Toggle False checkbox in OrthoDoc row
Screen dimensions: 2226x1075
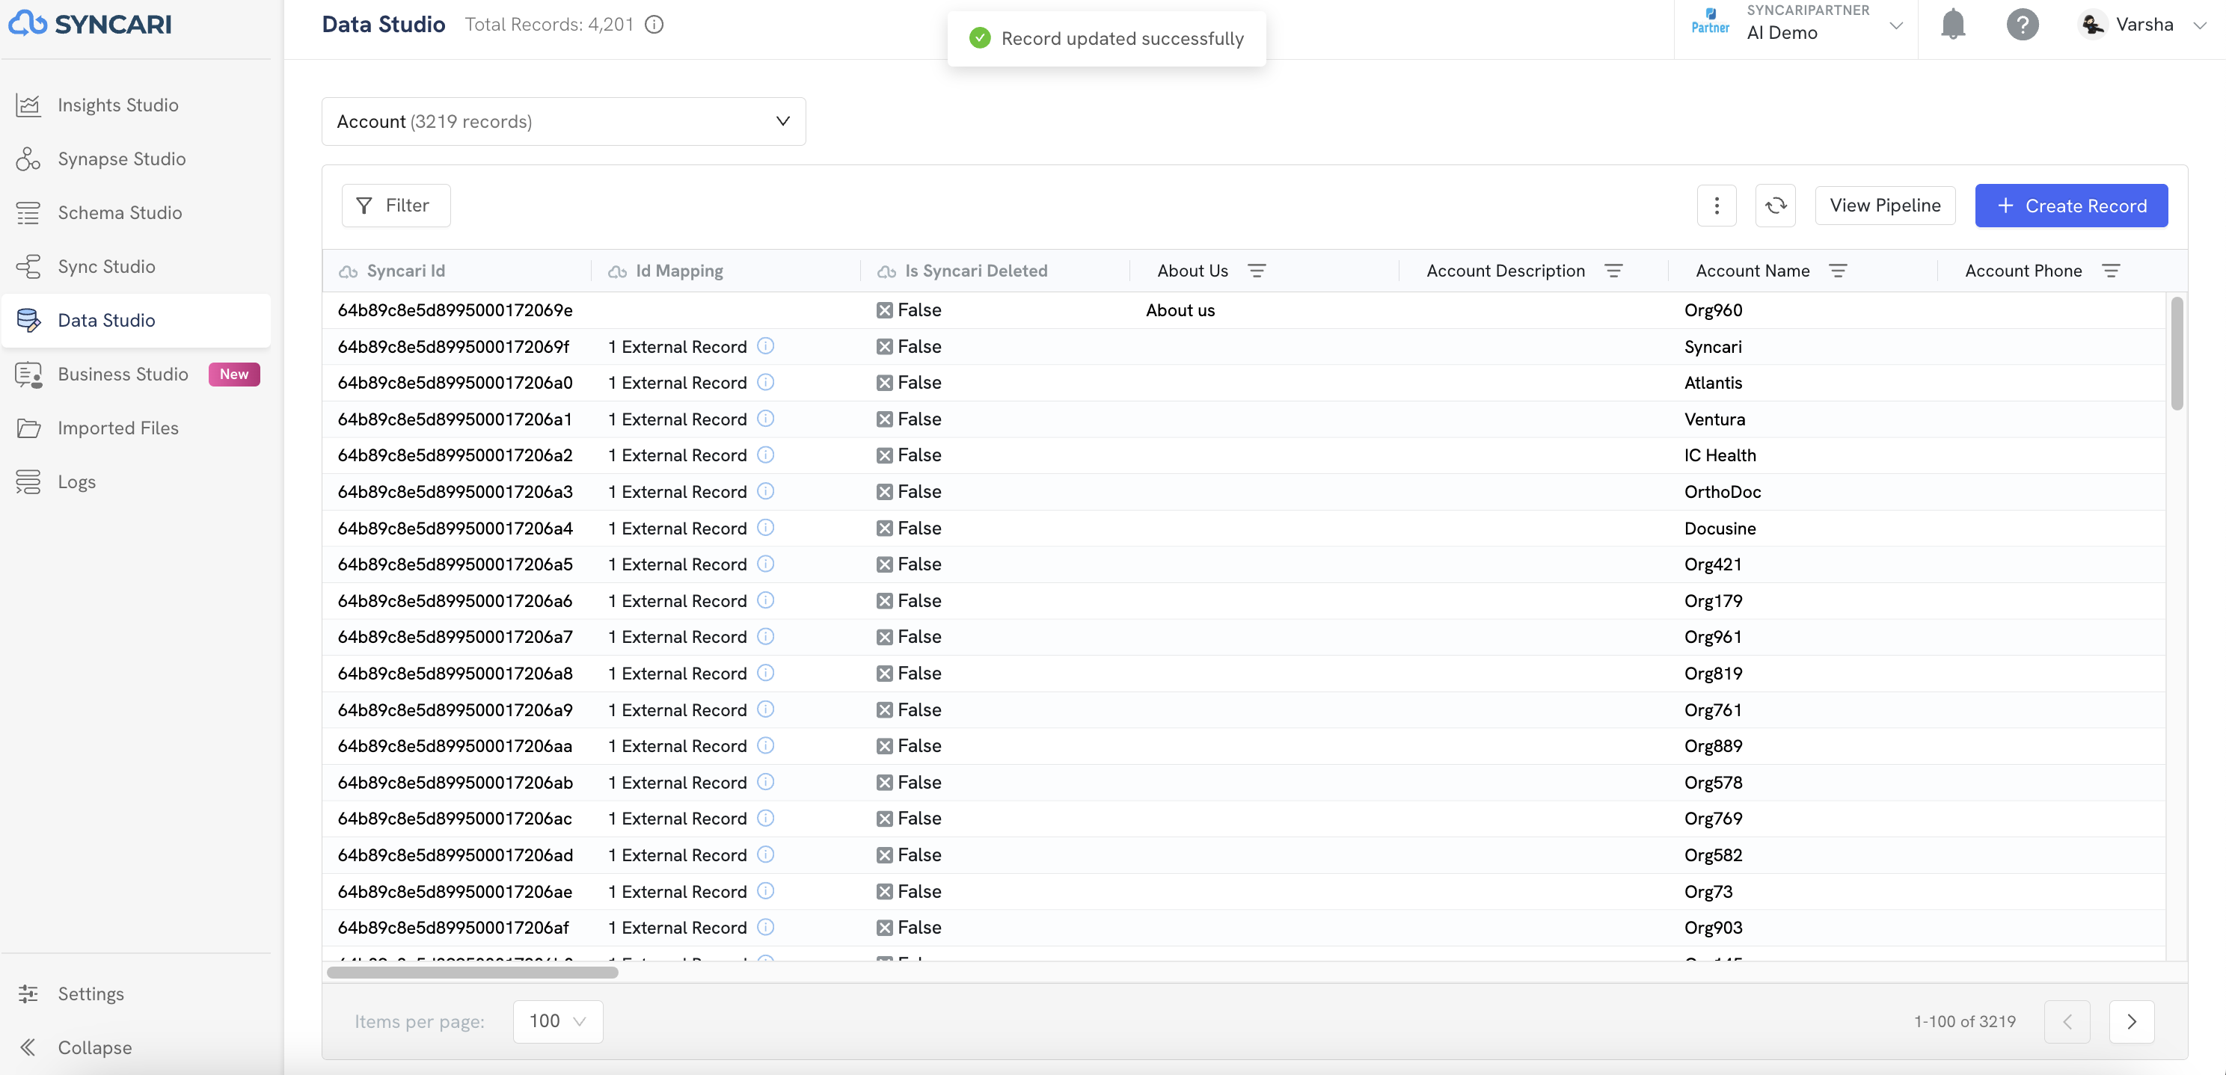(884, 491)
